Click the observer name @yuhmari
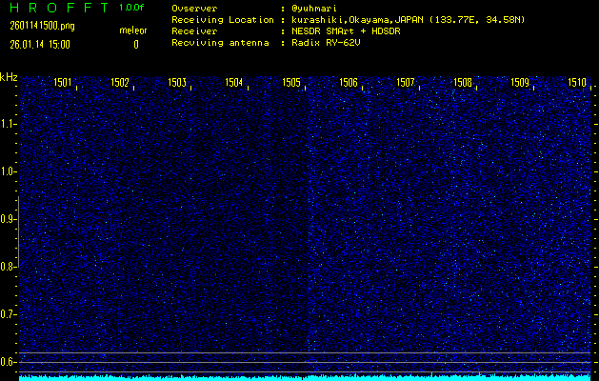Screen dimensions: 599x381 click(x=314, y=9)
